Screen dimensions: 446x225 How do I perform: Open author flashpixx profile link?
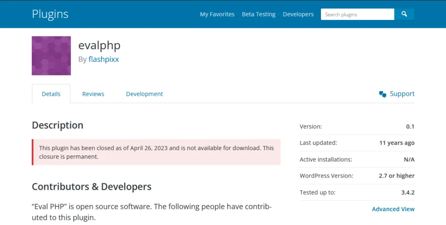point(104,59)
